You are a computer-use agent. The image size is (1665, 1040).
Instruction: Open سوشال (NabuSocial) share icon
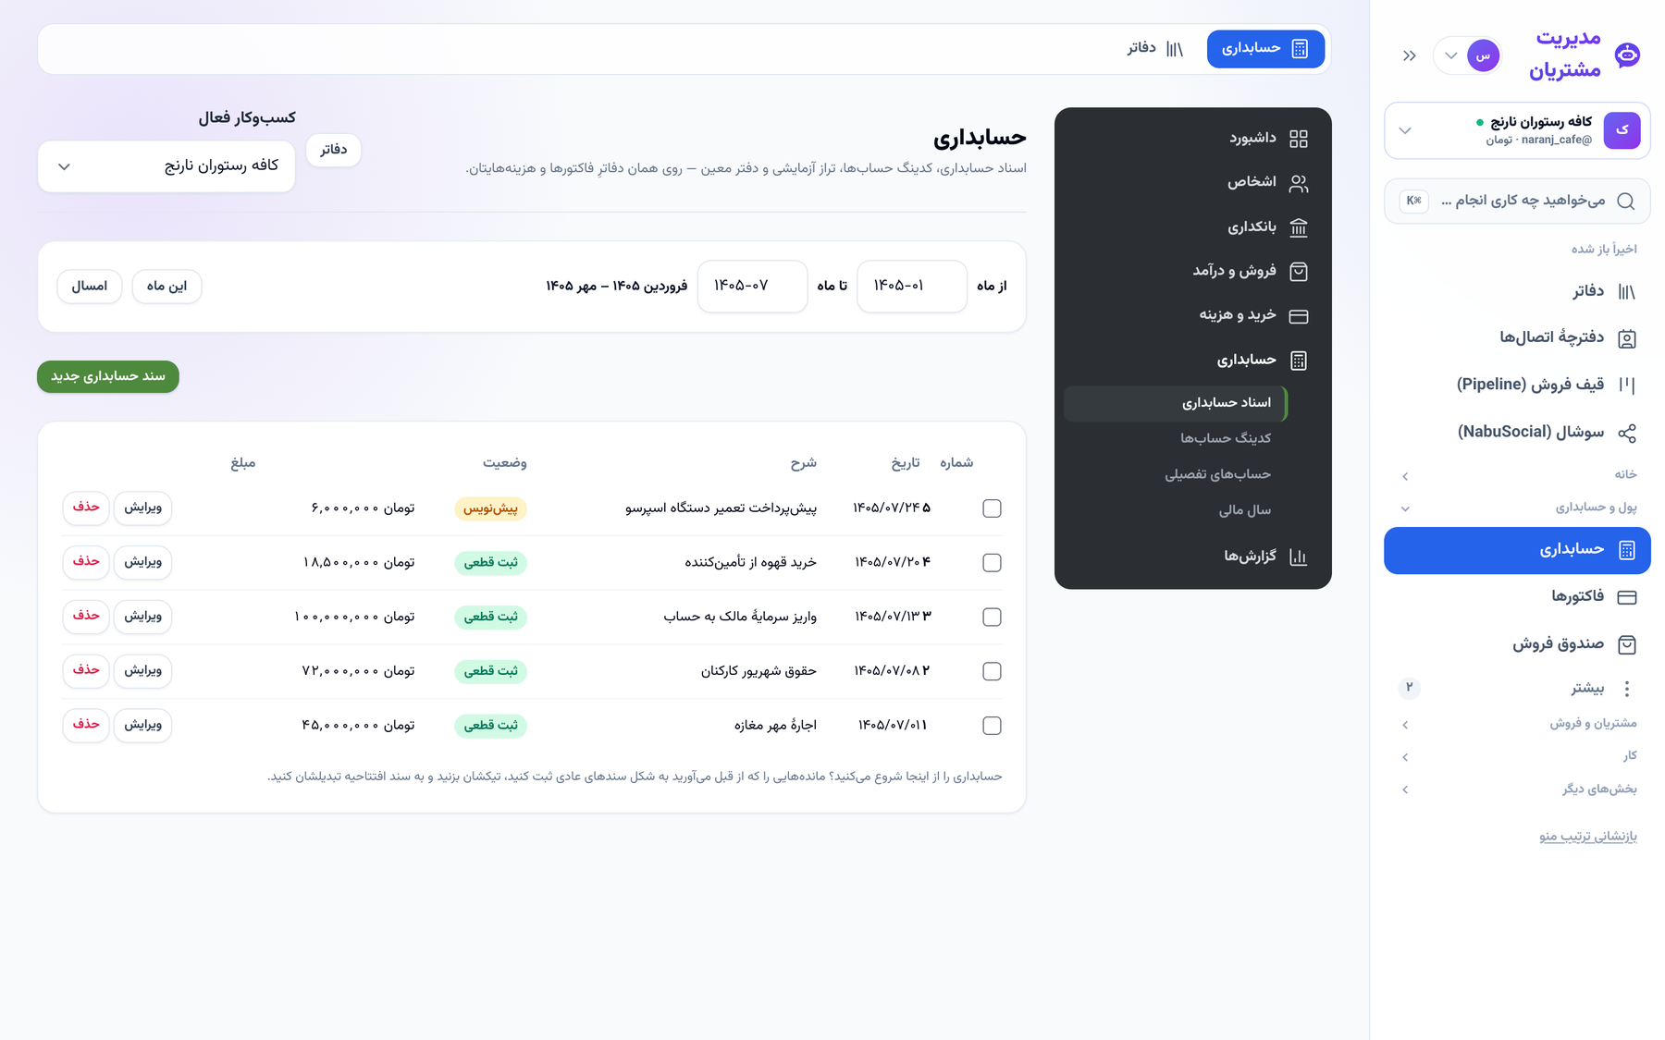[x=1626, y=432]
